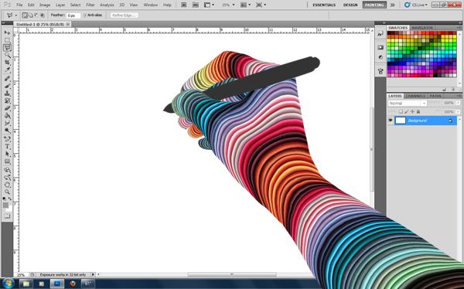Hide the Background layer eye icon
The height and width of the screenshot is (289, 464).
[391, 121]
